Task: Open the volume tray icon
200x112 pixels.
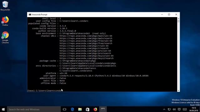Action: click(x=174, y=109)
